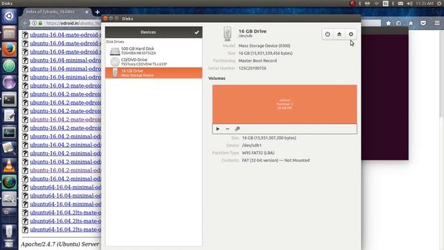Open the drive gear options menu
This screenshot has width=444, height=250.
point(351,34)
